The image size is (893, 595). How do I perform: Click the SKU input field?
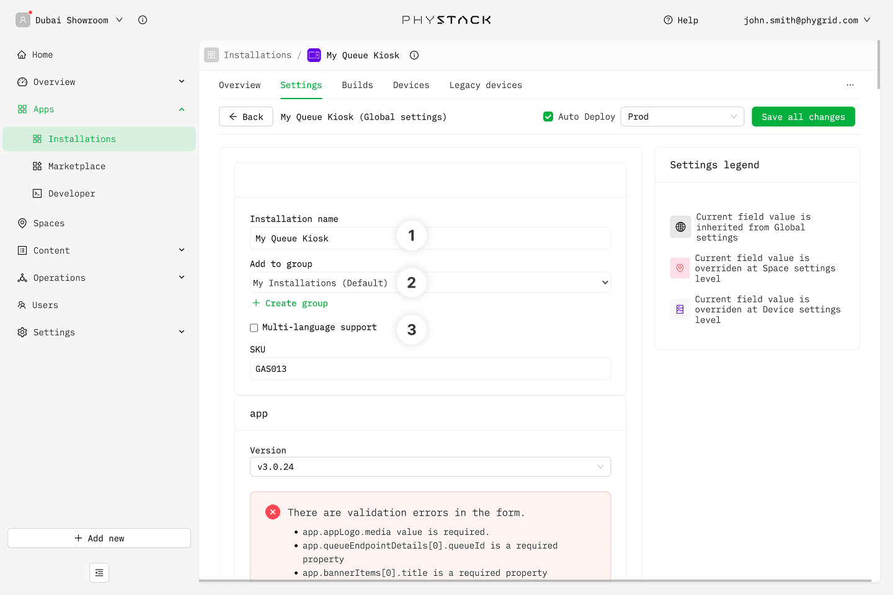coord(430,369)
